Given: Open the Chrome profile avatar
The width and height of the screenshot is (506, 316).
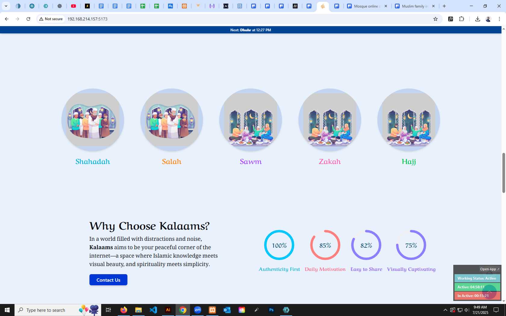Looking at the screenshot, I should (488, 19).
